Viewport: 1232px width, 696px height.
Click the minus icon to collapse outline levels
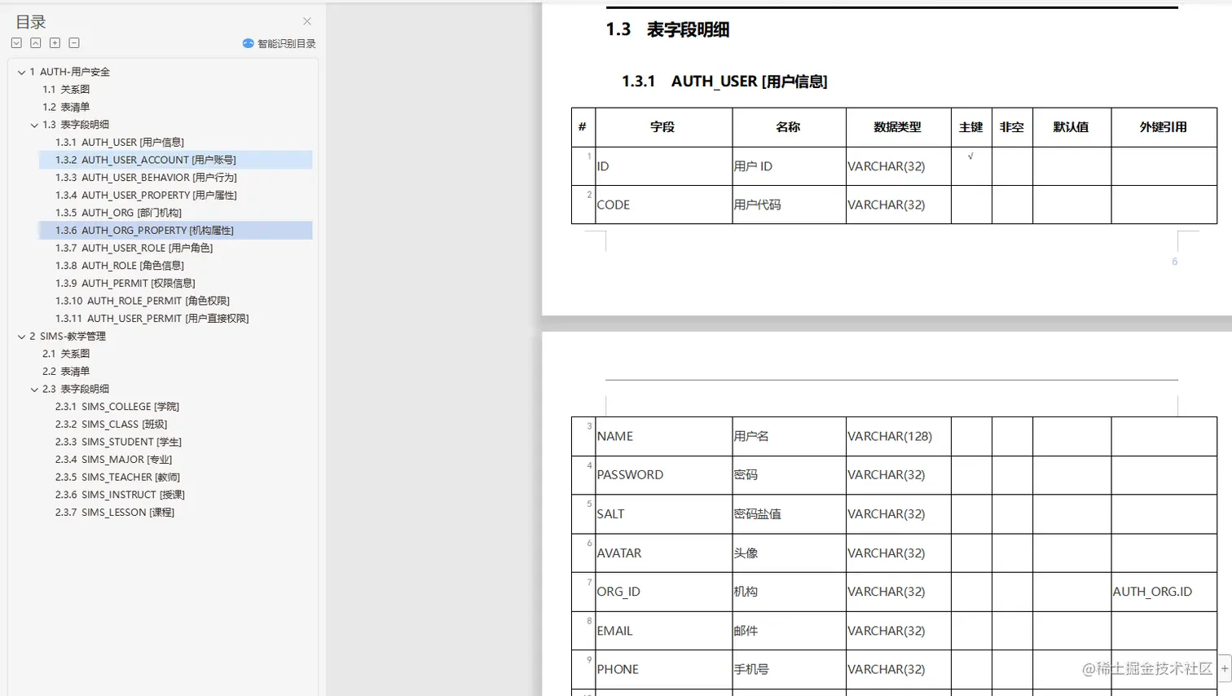tap(73, 42)
